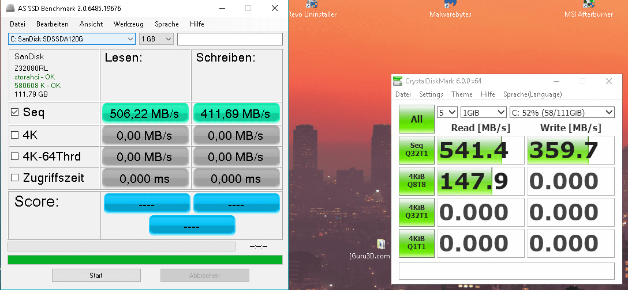Uncheck the Seq test checkbox
This screenshot has width=628, height=290.
15,113
